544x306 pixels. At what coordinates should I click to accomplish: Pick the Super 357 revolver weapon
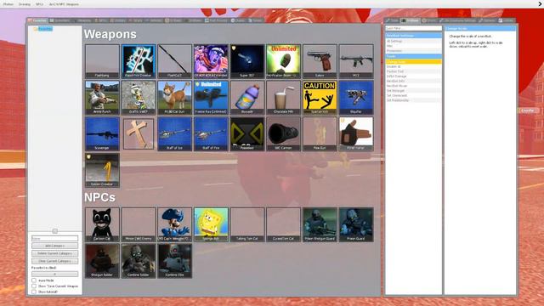[x=247, y=61]
